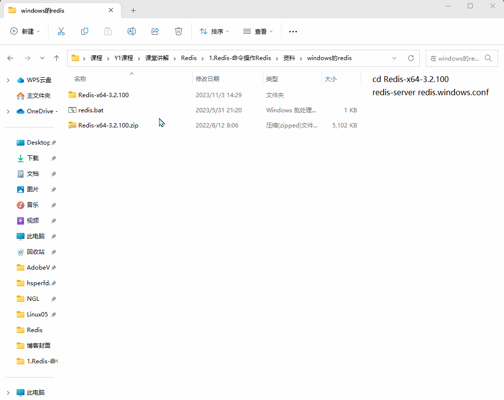
Task: Open the Redis folder in sidebar
Action: [x=35, y=330]
